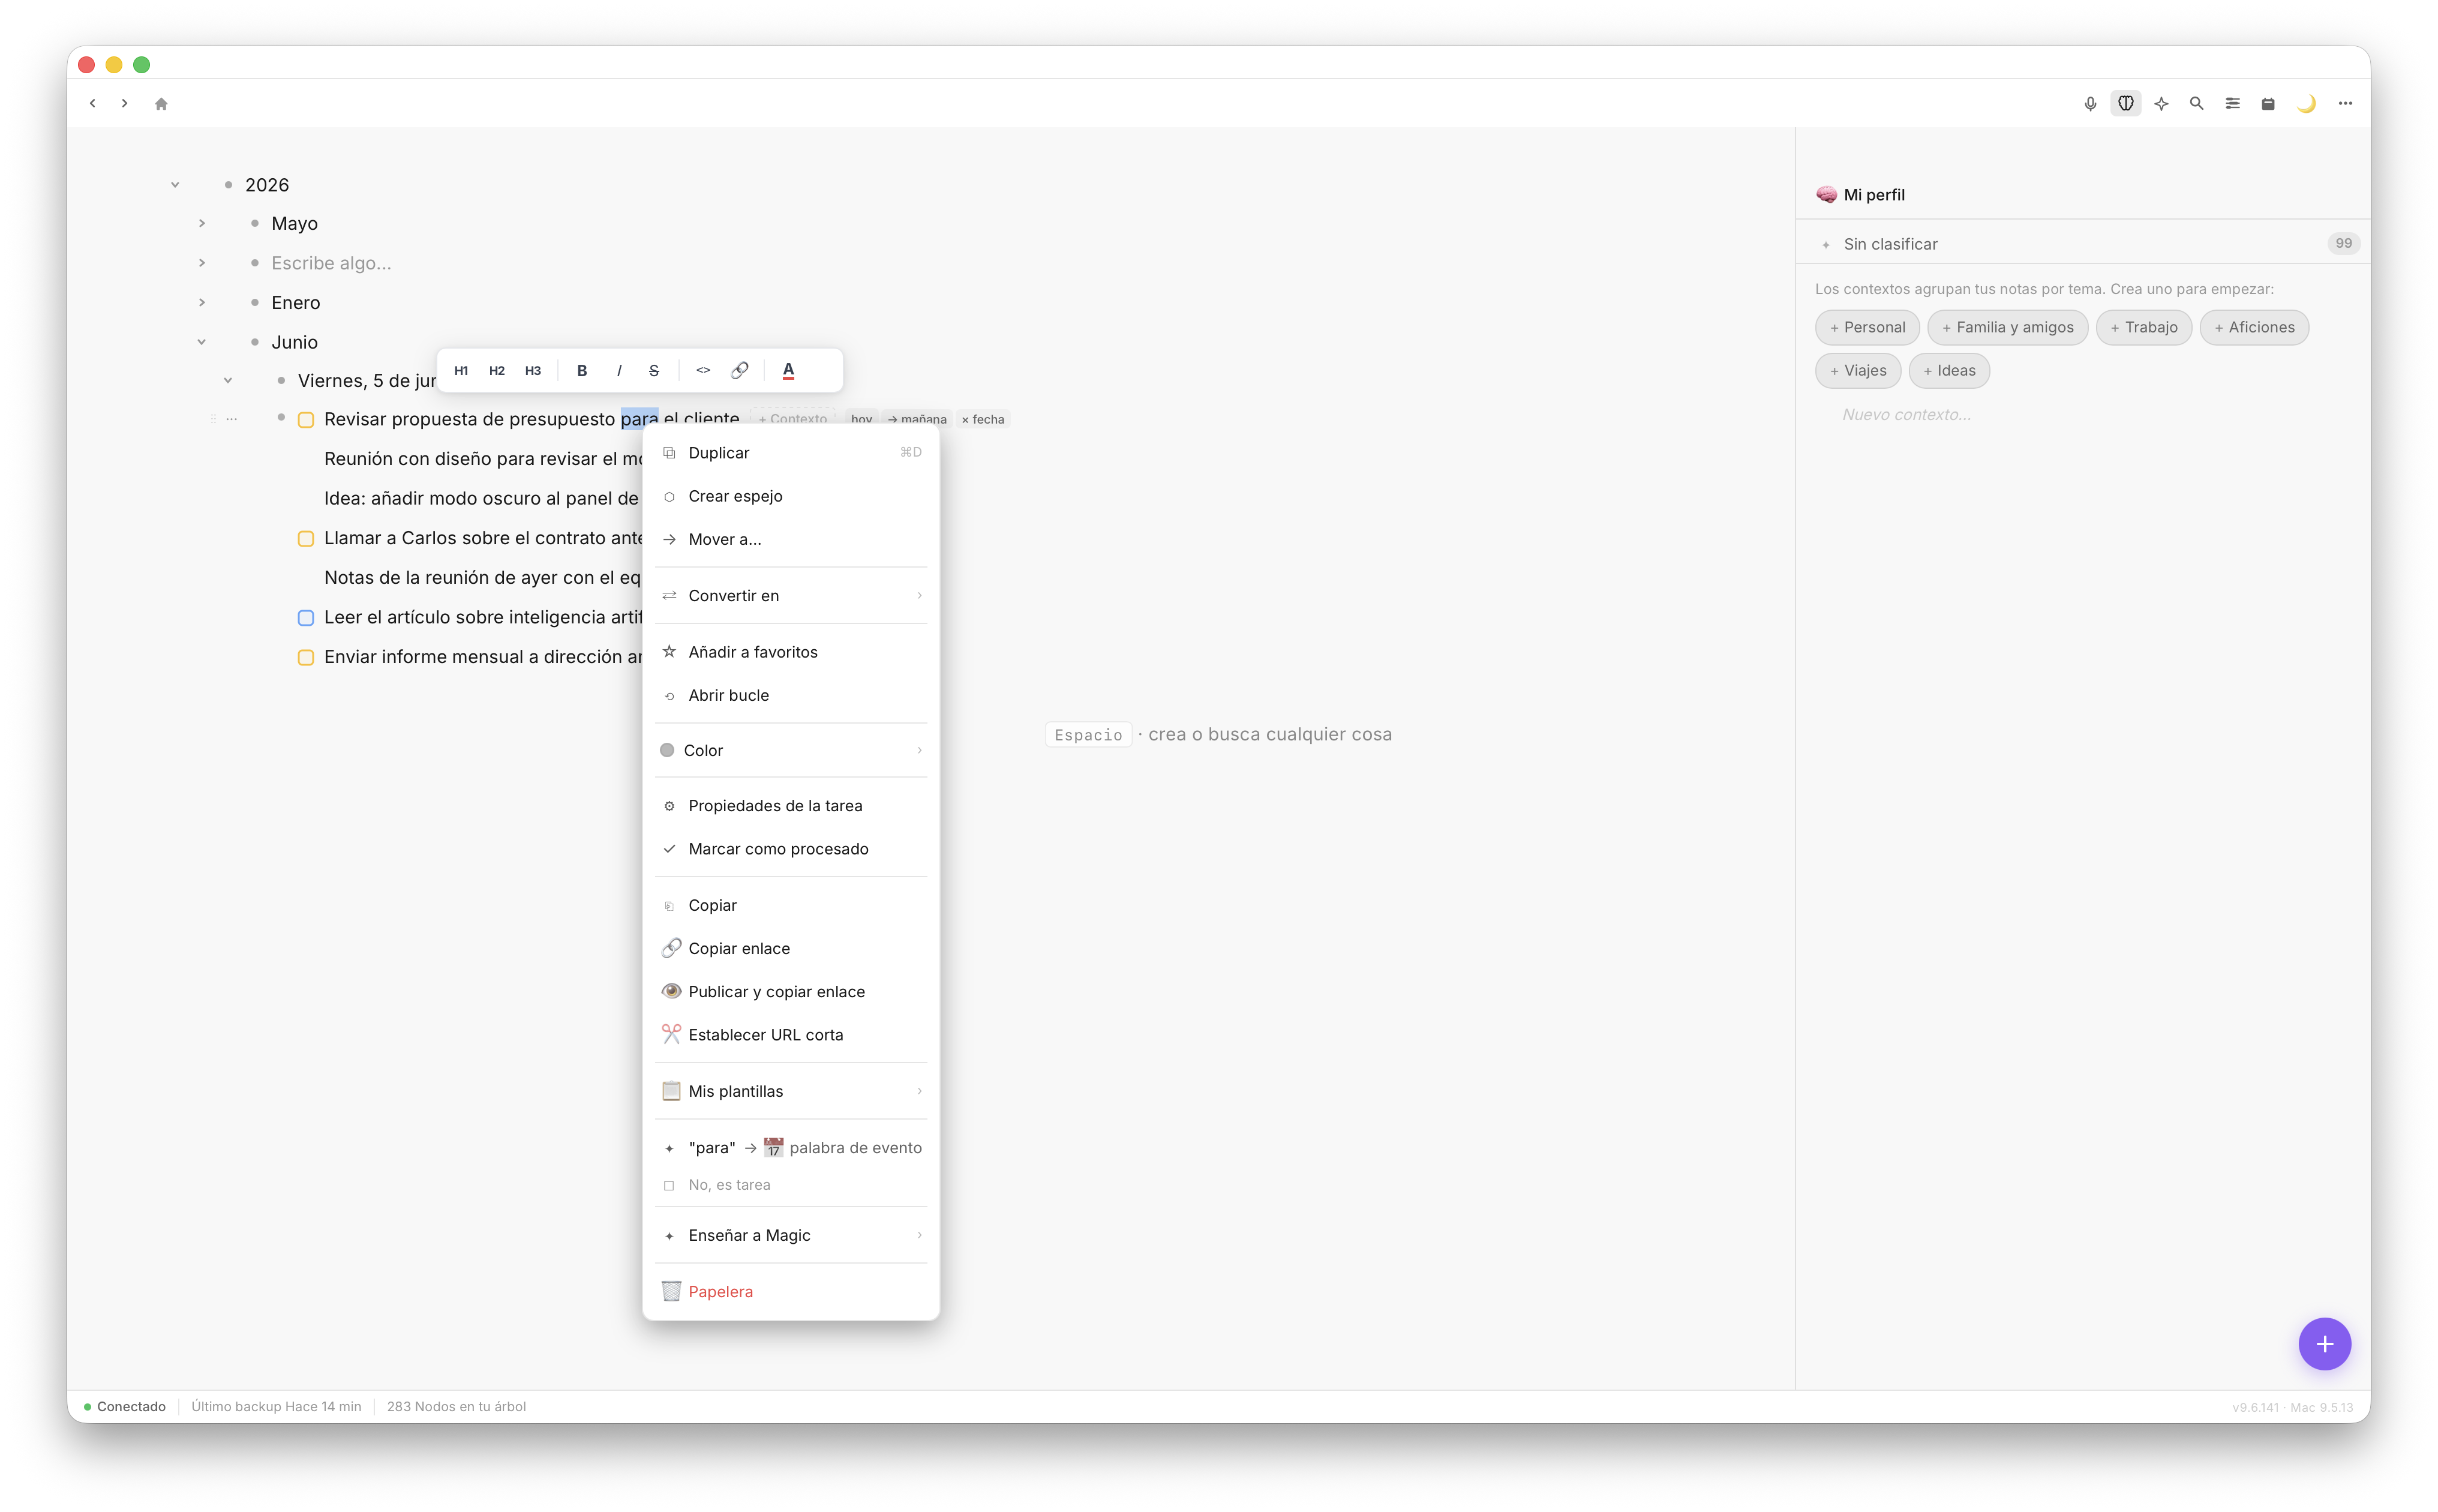The image size is (2438, 1512).
Task: Accept "para" as palabra de evento
Action: 791,1148
